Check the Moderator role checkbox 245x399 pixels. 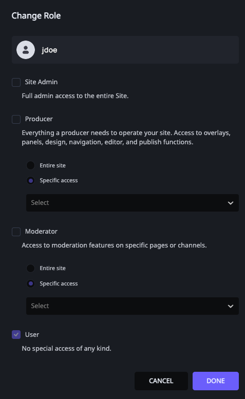pos(16,232)
